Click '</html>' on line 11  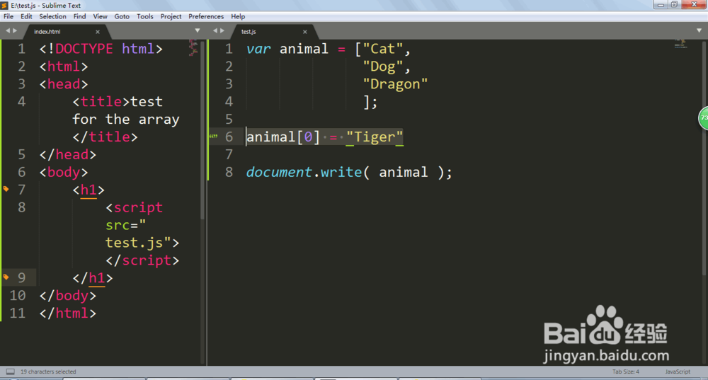[68, 313]
